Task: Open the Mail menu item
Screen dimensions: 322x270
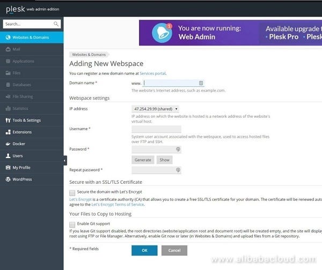Action: pos(32,49)
